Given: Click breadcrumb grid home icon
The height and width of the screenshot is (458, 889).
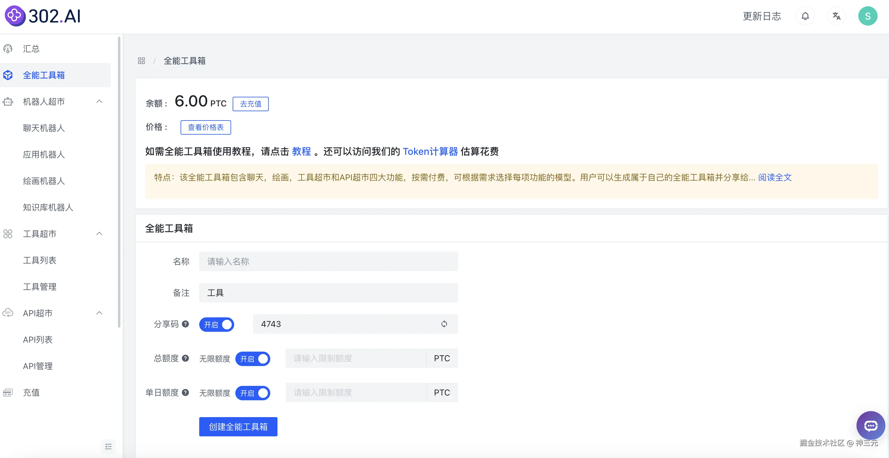Looking at the screenshot, I should click(141, 61).
